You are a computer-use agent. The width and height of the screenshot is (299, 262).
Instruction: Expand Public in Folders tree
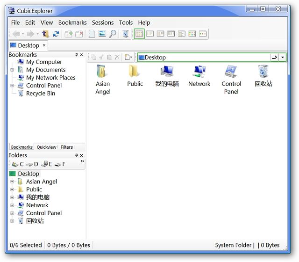[x=12, y=189]
